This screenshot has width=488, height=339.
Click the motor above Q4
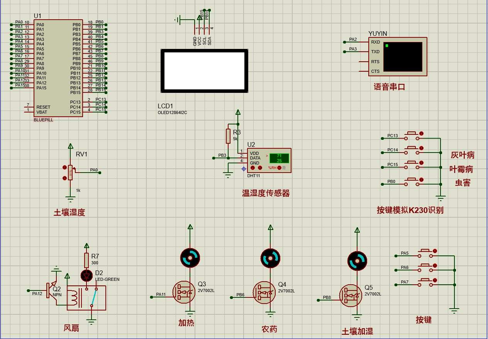tap(270, 258)
